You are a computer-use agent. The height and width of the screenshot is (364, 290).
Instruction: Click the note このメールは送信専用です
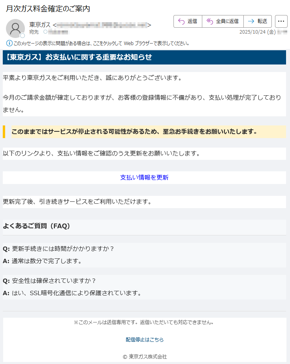(x=144, y=322)
